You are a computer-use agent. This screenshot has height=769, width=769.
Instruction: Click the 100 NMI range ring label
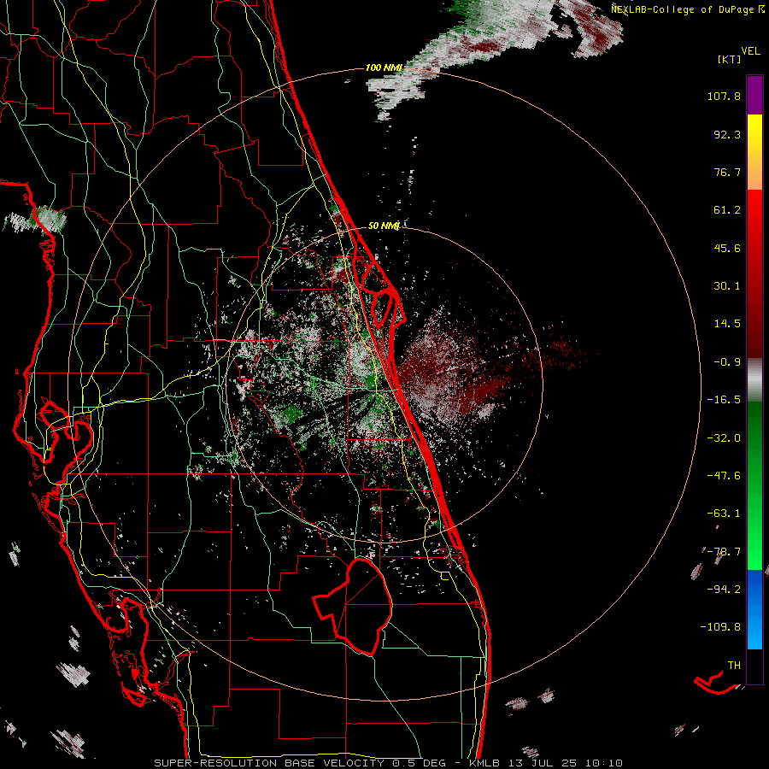pos(384,68)
